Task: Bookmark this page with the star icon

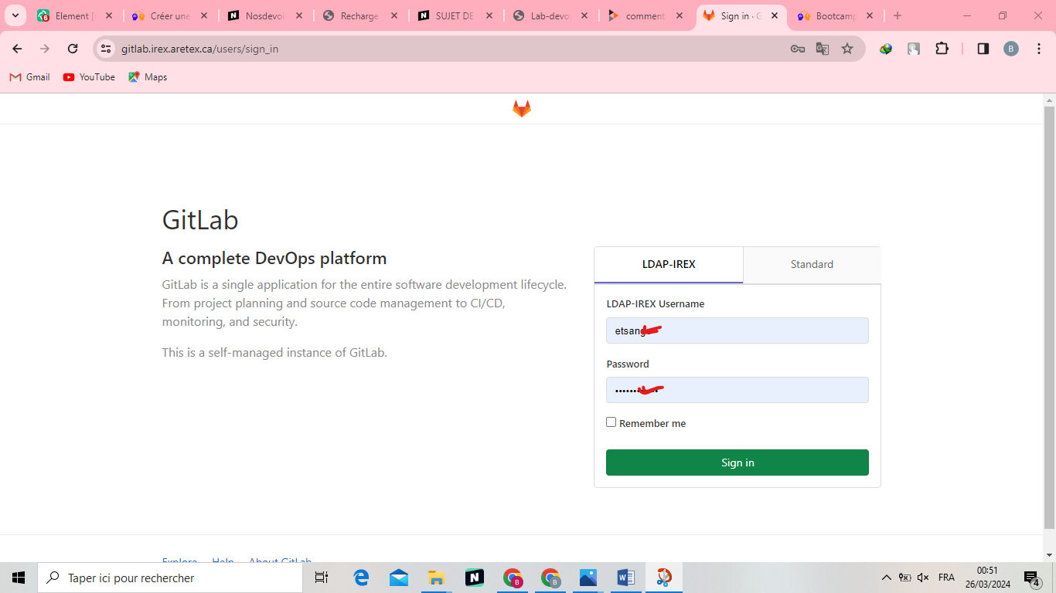Action: coord(847,49)
